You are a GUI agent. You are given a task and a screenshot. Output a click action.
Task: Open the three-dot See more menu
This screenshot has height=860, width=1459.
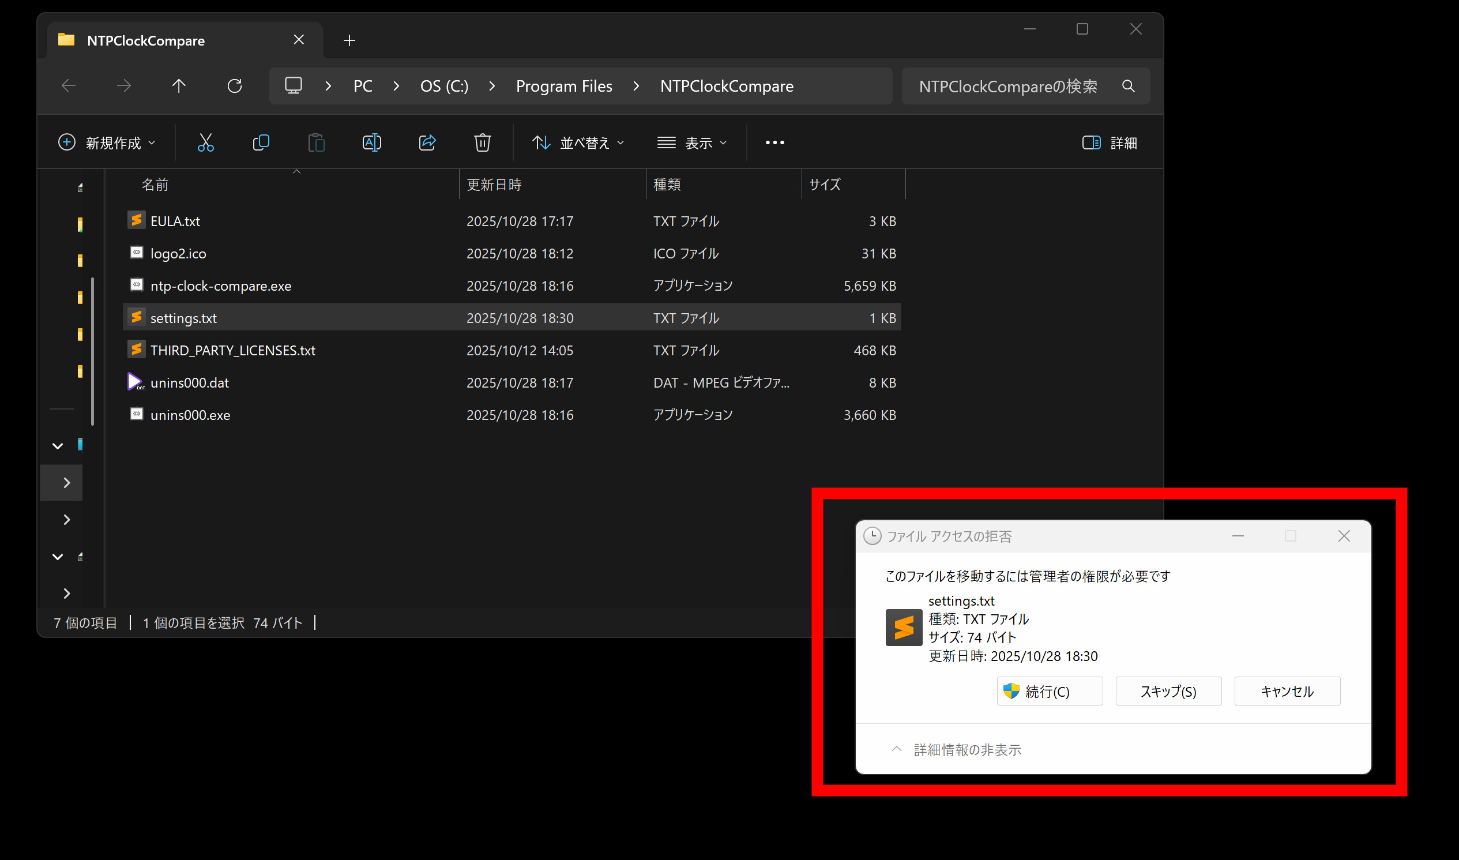click(x=774, y=142)
